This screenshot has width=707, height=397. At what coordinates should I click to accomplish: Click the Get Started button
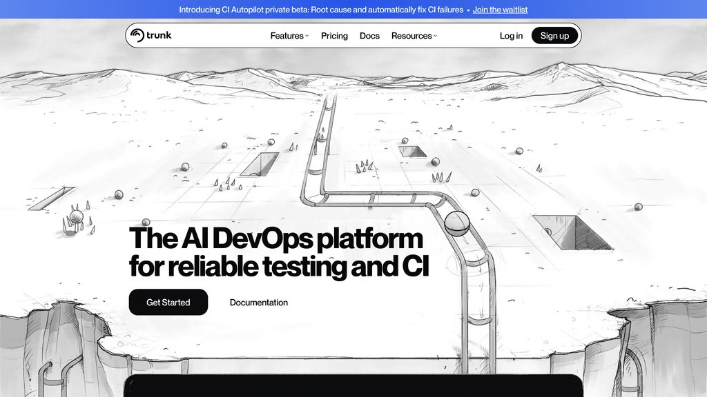click(x=168, y=302)
